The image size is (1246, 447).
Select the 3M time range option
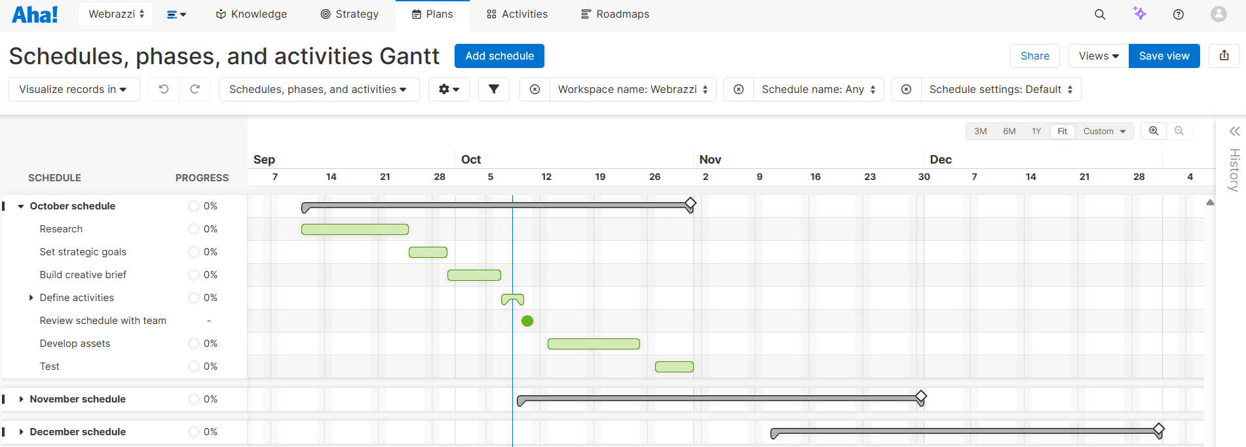click(x=980, y=131)
